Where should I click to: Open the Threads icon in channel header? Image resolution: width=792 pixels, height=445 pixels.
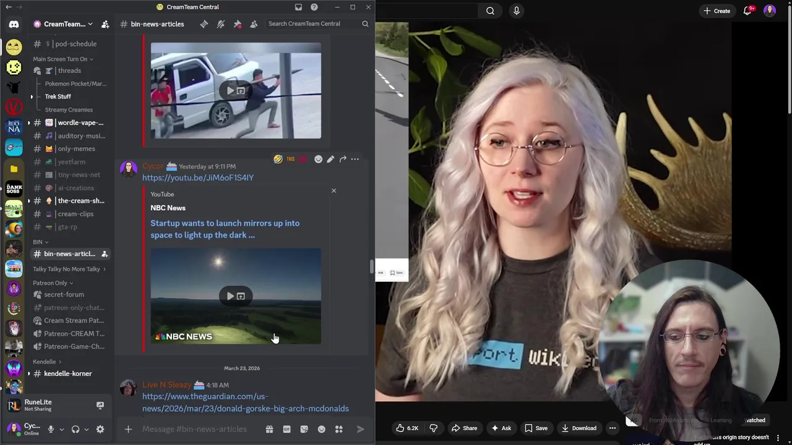tap(204, 23)
